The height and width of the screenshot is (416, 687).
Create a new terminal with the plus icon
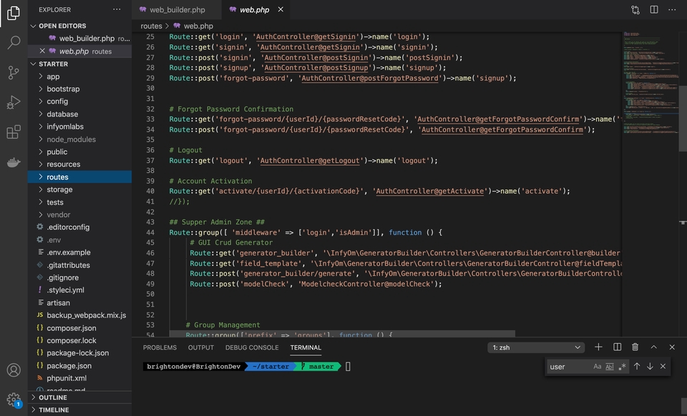[x=598, y=347]
